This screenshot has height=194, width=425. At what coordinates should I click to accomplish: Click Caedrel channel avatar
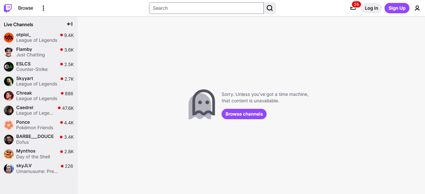[x=9, y=110]
